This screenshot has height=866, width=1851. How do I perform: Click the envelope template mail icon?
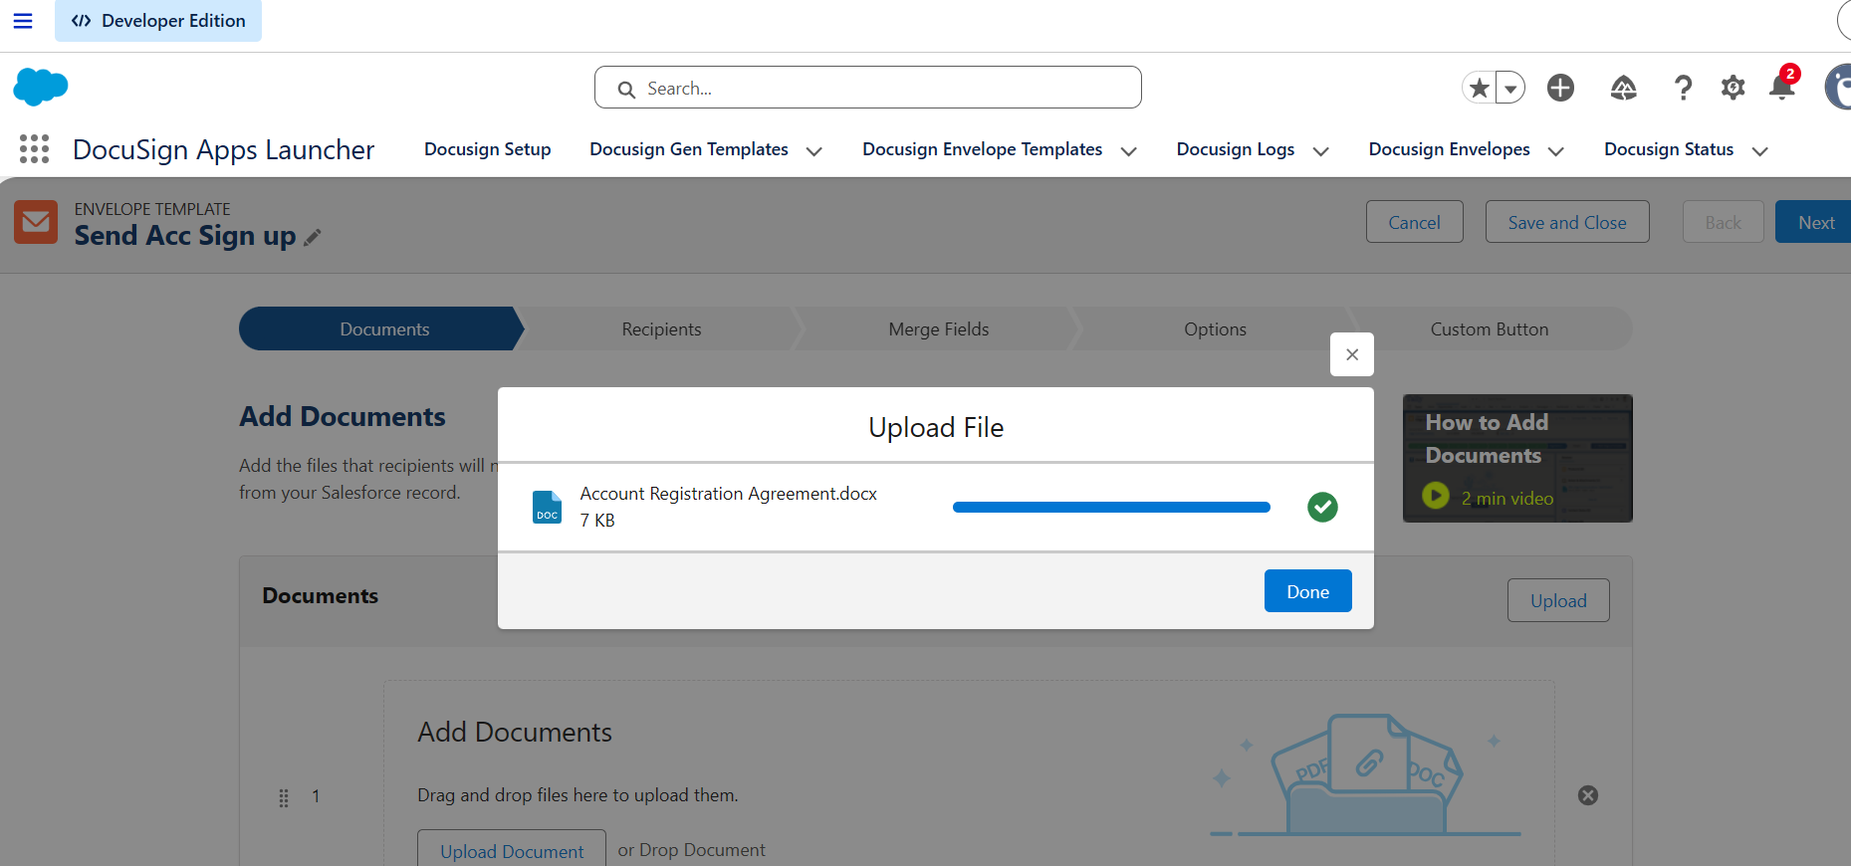(x=36, y=222)
